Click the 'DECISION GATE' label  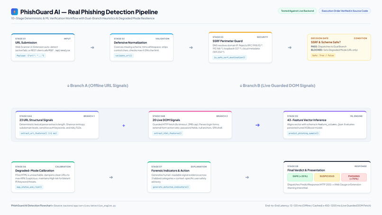coord(319,38)
